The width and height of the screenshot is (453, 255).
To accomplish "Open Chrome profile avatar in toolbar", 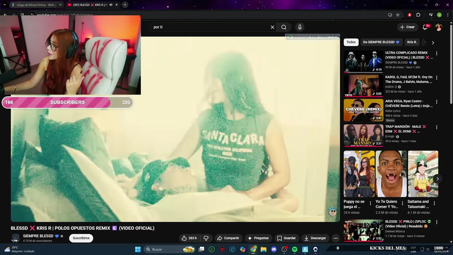I will coord(439,15).
